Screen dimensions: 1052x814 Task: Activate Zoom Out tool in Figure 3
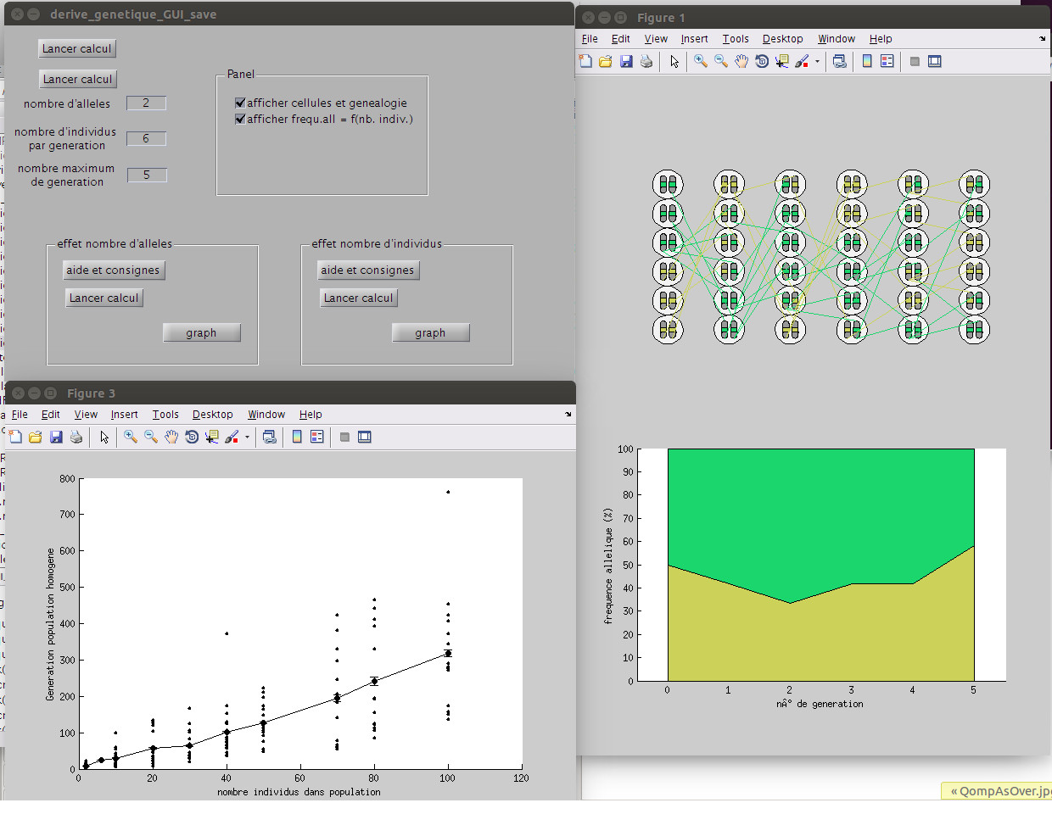coord(151,437)
